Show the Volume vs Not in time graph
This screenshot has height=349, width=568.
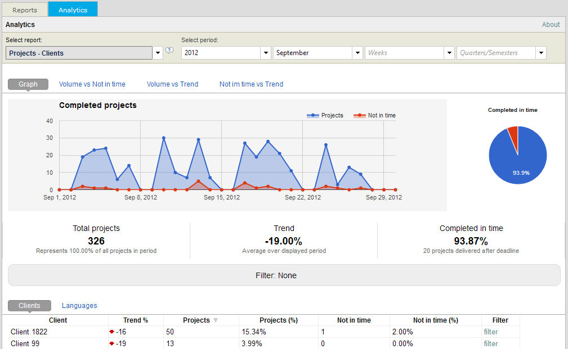(x=92, y=84)
